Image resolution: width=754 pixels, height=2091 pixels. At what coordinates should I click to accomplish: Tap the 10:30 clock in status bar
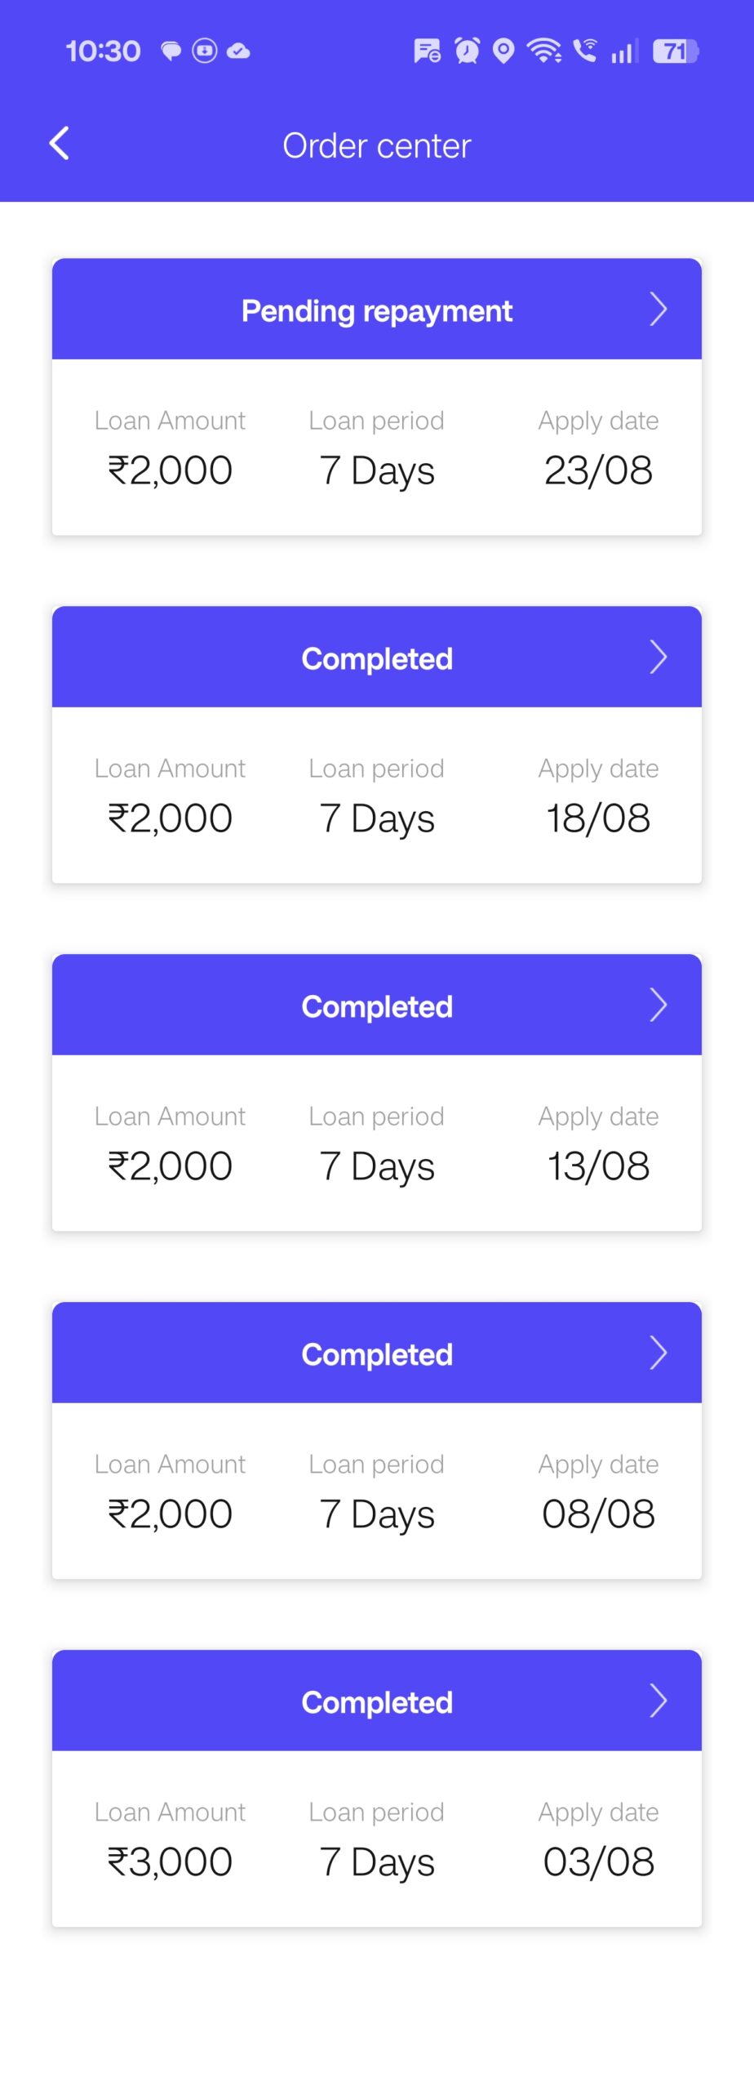point(103,51)
